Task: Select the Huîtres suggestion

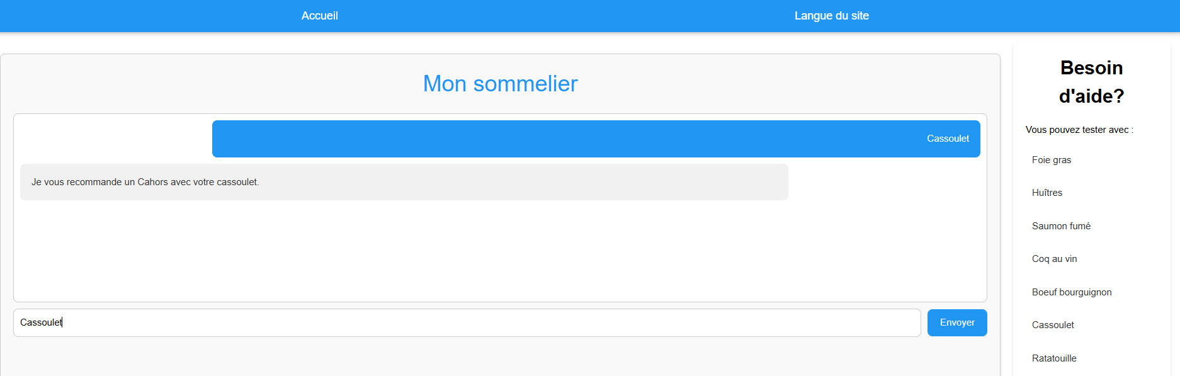Action: click(x=1047, y=193)
